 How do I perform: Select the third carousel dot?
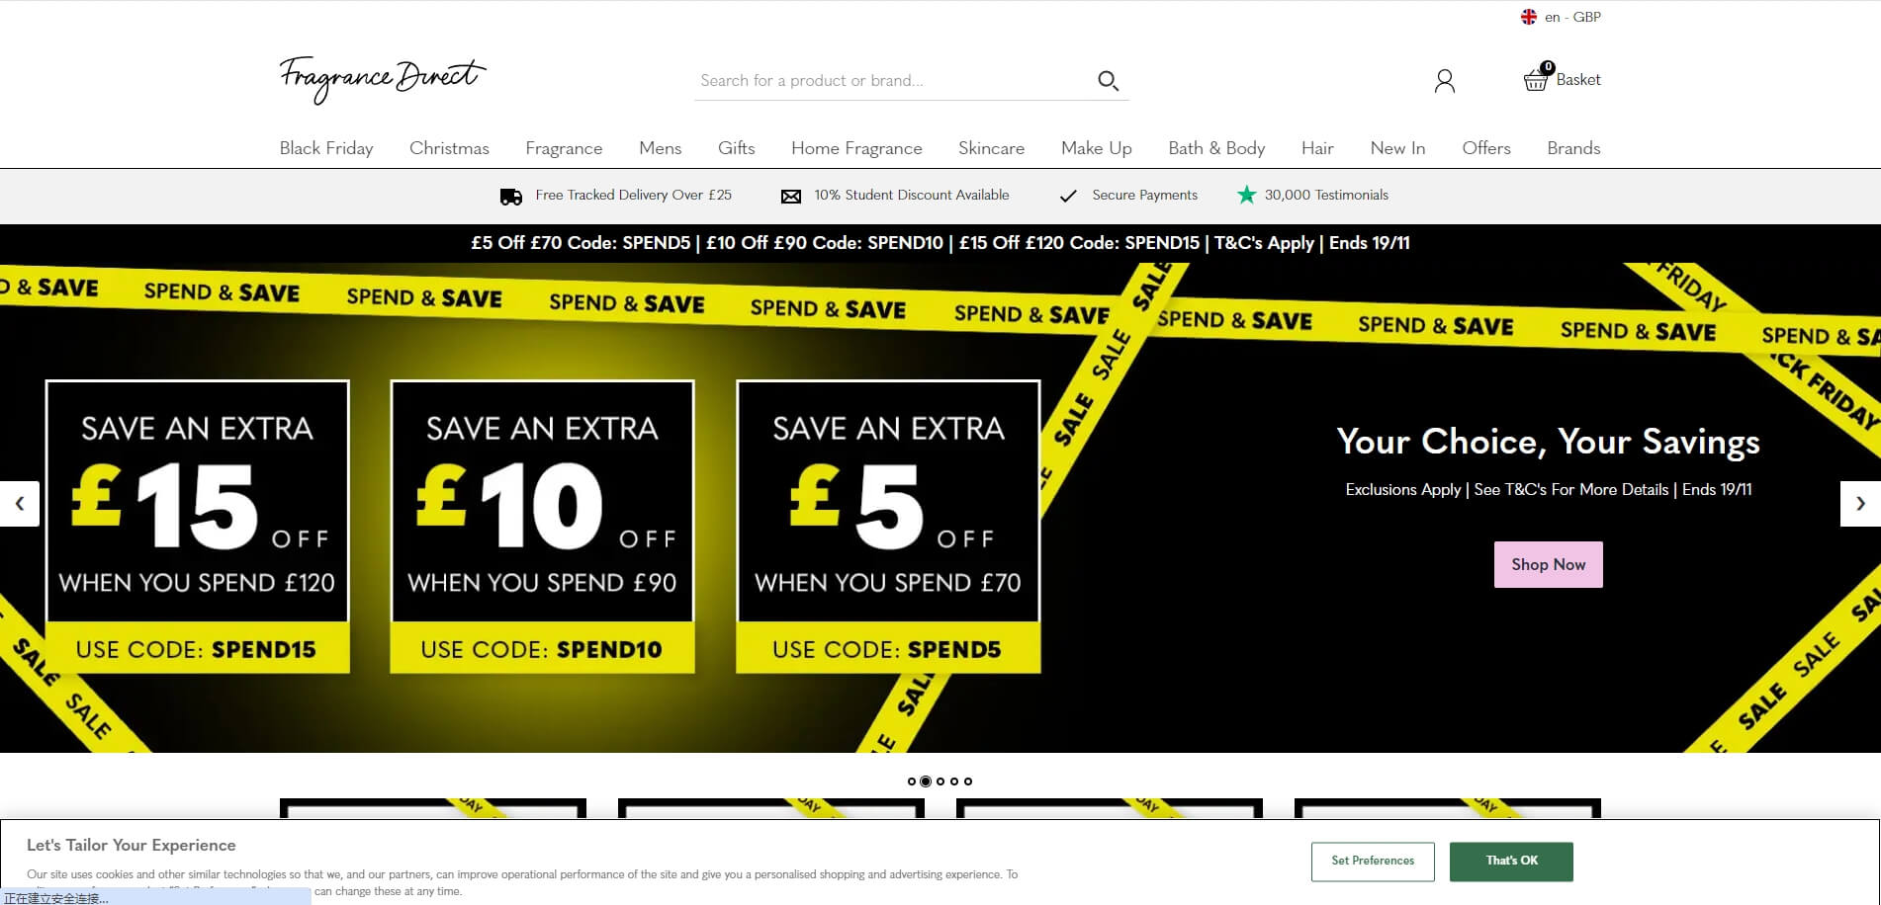click(x=940, y=782)
